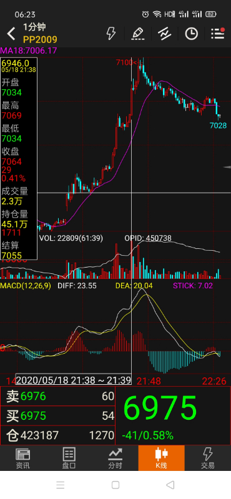The image size is (231, 499).
Task: Open the 交易 trading tab
Action: pyautogui.click(x=207, y=458)
